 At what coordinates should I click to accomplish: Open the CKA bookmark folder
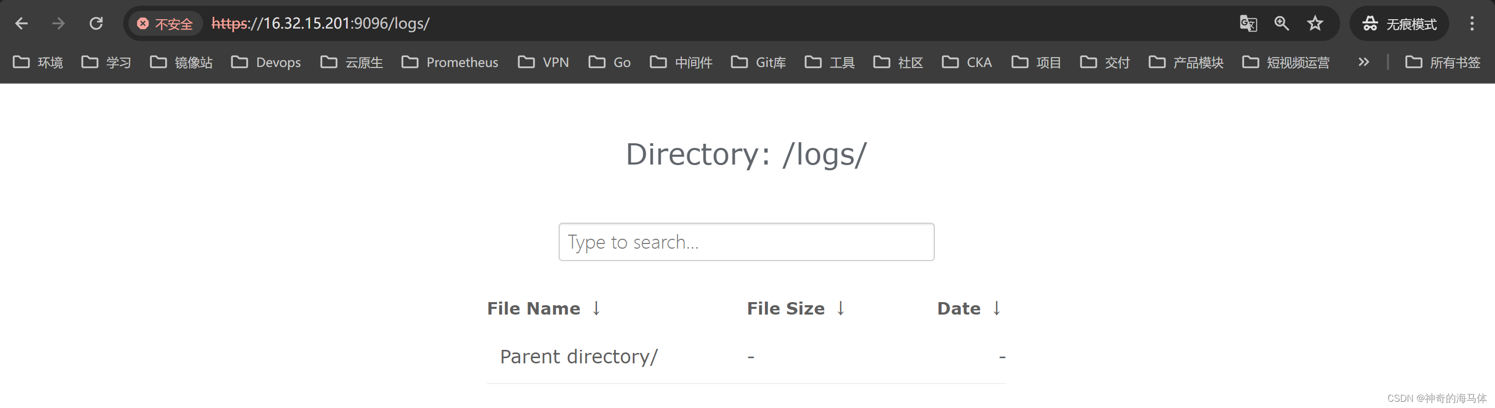tap(967, 62)
